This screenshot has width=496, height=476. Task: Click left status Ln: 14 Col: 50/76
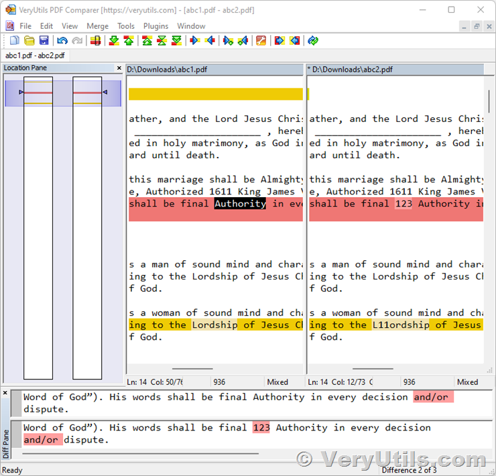click(155, 382)
